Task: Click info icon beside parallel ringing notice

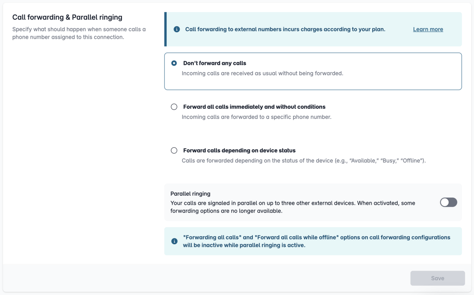Action: (x=174, y=241)
